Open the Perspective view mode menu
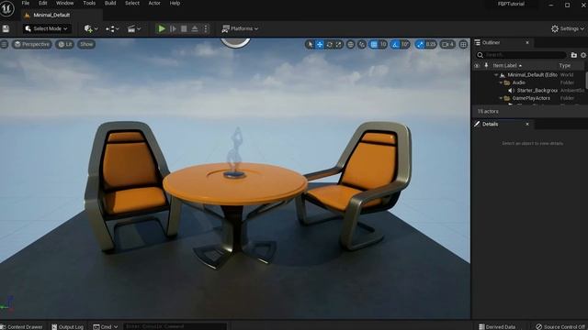Image resolution: width=588 pixels, height=330 pixels. (x=32, y=45)
